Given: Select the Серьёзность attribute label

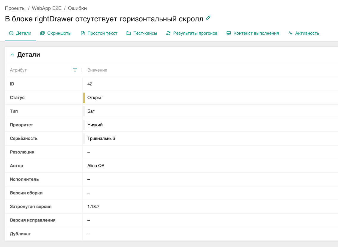Looking at the screenshot, I should (24, 138).
